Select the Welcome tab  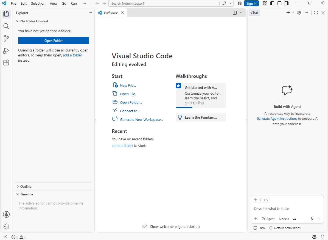coord(111,13)
